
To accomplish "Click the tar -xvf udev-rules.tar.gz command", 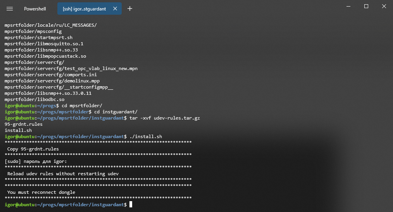I will click(165, 118).
